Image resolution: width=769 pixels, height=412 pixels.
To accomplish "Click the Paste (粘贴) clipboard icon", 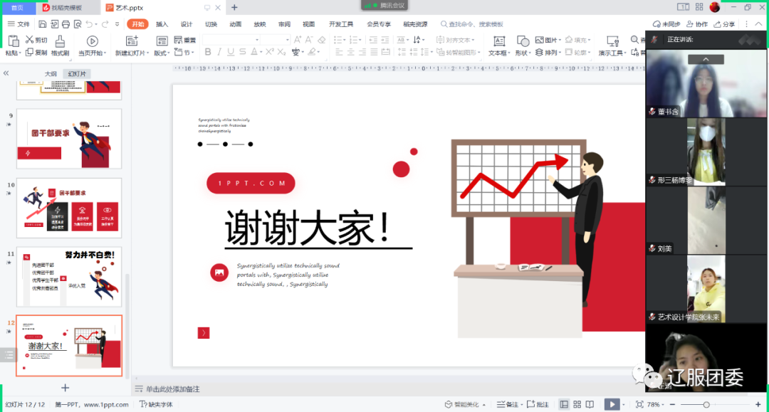I will pyautogui.click(x=14, y=41).
